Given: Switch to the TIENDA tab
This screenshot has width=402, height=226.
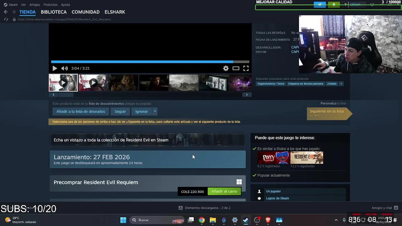Looking at the screenshot, I should click(27, 12).
